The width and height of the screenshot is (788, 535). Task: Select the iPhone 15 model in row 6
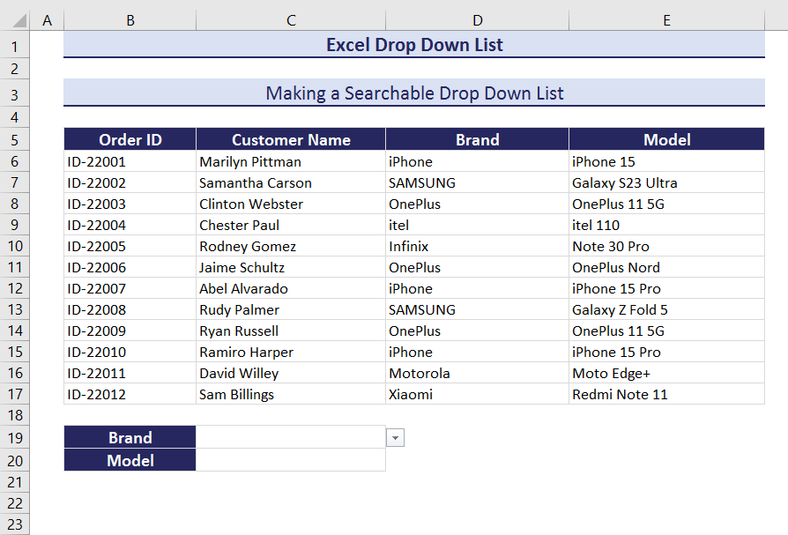pyautogui.click(x=667, y=161)
